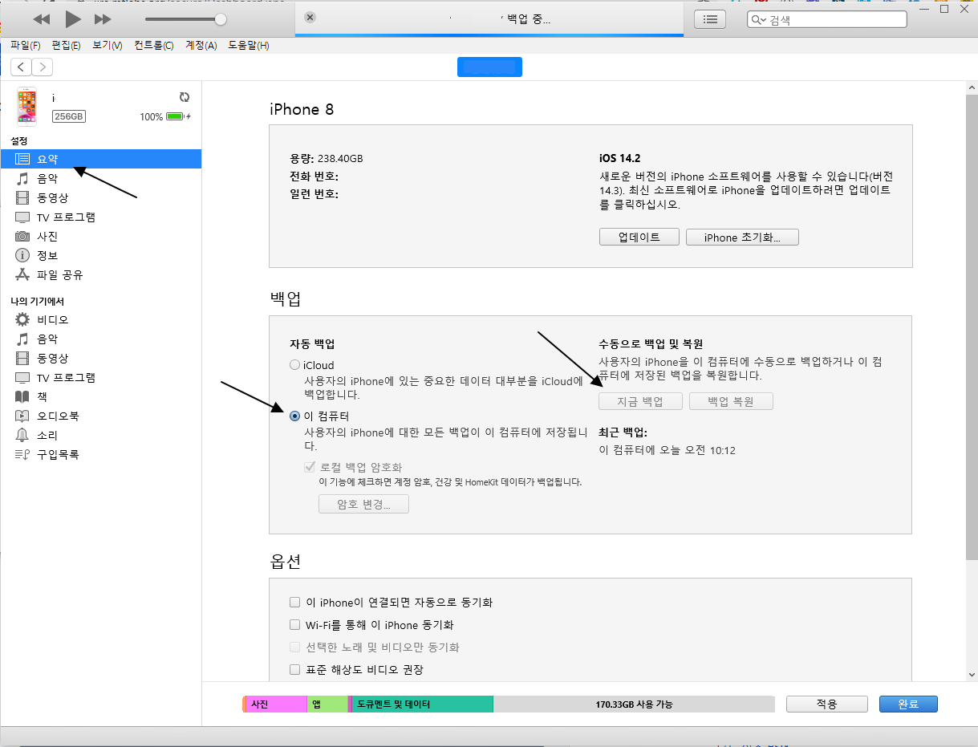Click the 백업 복원 button

[x=731, y=401]
